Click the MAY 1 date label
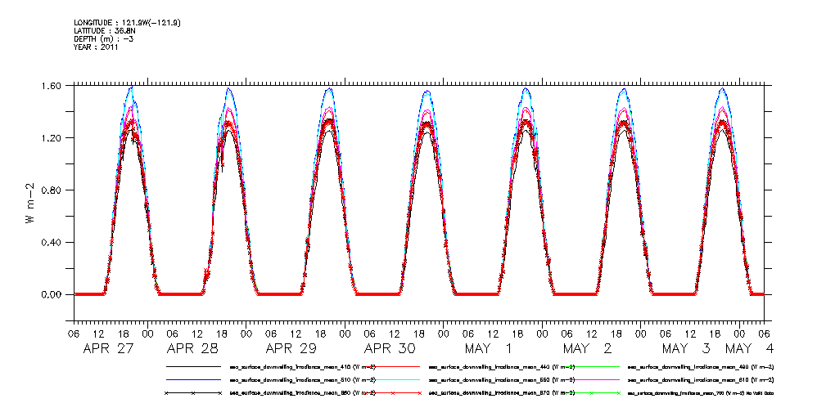The width and height of the screenshot is (826, 412). 488,348
